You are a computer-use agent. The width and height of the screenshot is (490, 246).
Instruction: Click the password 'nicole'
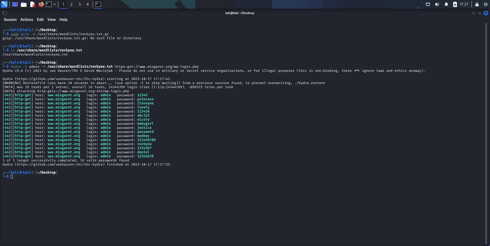click(143, 120)
